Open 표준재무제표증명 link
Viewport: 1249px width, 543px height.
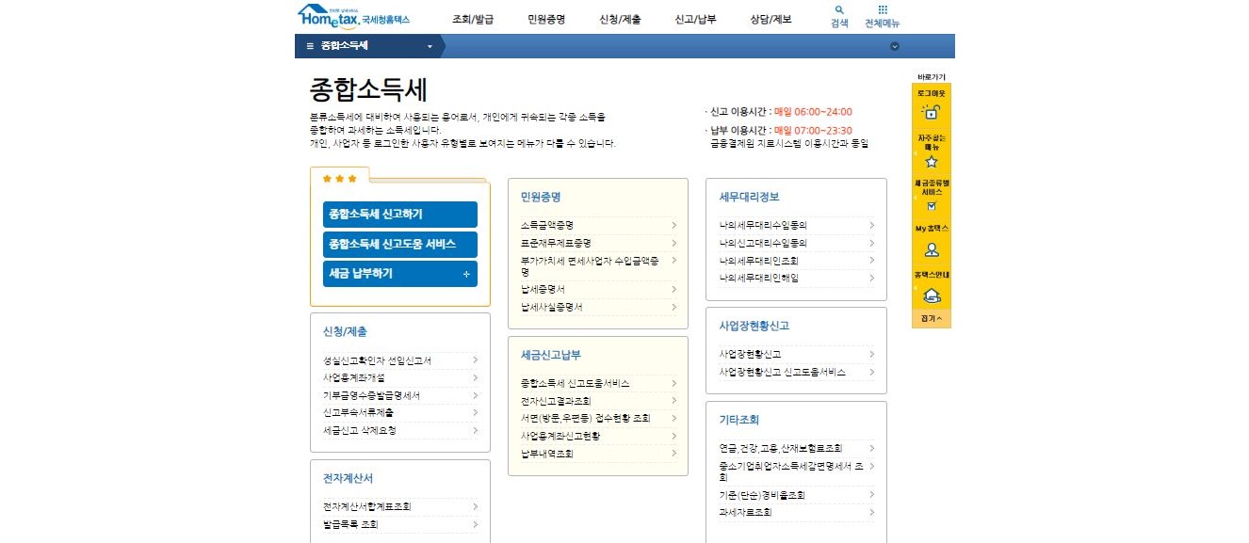coord(556,243)
